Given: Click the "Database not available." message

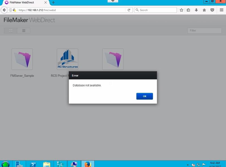Looking at the screenshot, I should [x=87, y=85].
